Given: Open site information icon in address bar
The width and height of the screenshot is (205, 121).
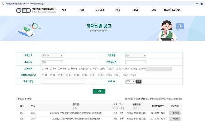Looking at the screenshot, I should point(3,4).
